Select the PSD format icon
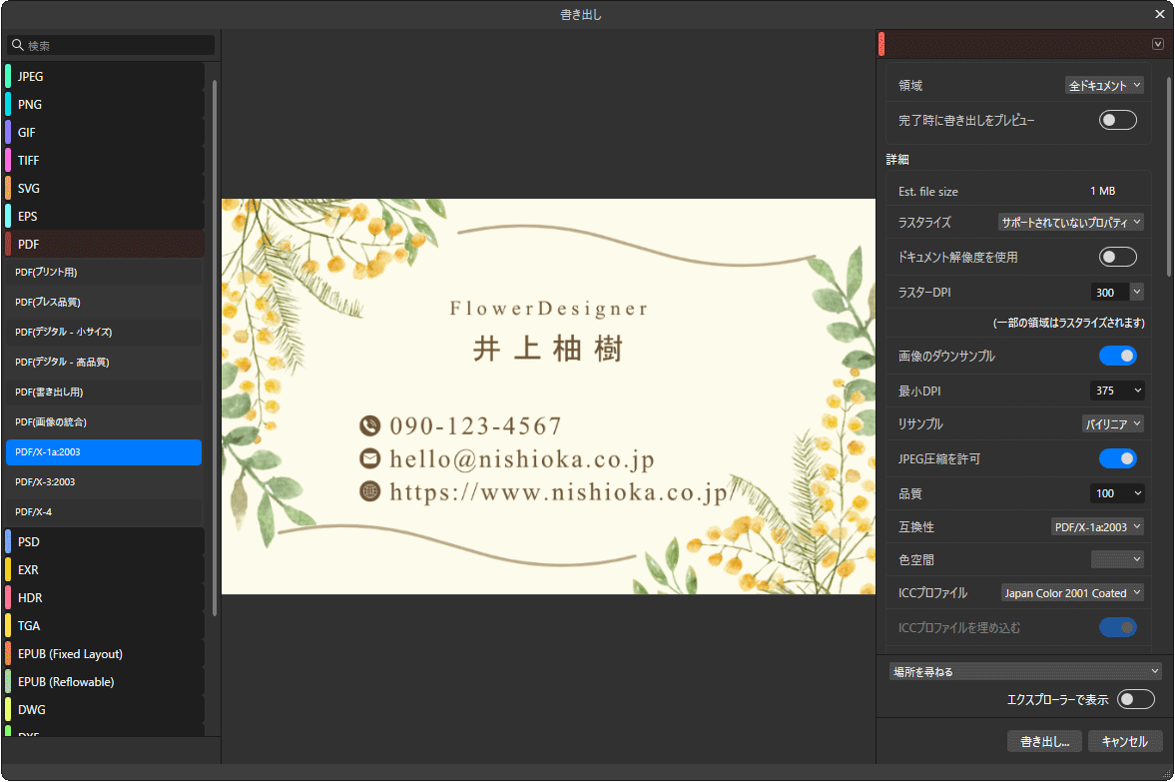The image size is (1175, 782). 8,541
